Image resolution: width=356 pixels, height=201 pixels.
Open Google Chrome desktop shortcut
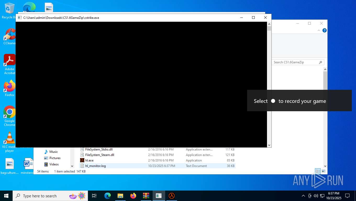coord(9,116)
